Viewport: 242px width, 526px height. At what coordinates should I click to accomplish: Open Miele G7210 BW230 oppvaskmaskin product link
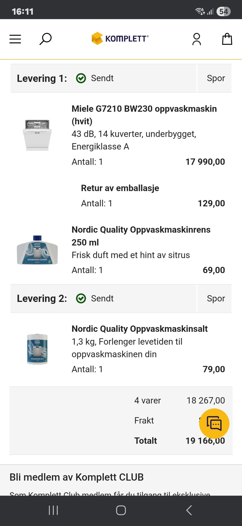pyautogui.click(x=144, y=109)
